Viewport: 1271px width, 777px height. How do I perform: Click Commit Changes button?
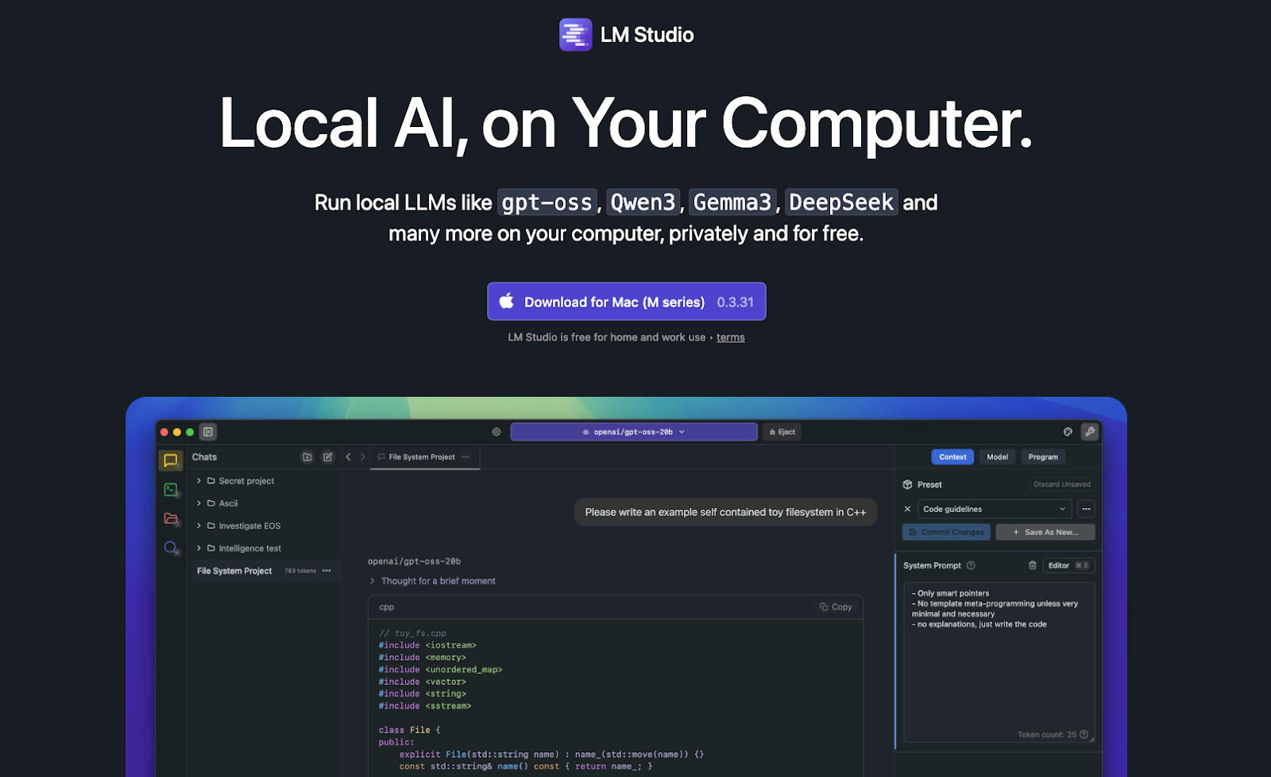pyautogui.click(x=946, y=533)
